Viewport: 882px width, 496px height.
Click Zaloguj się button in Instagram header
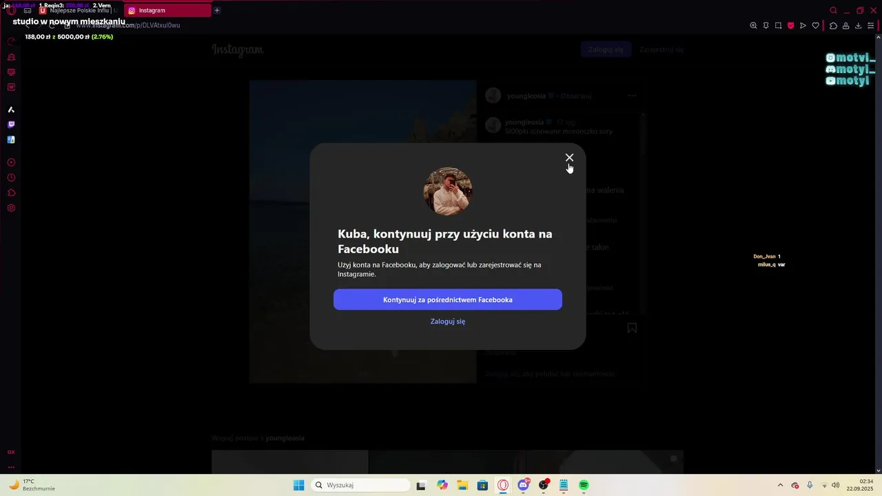coord(606,50)
